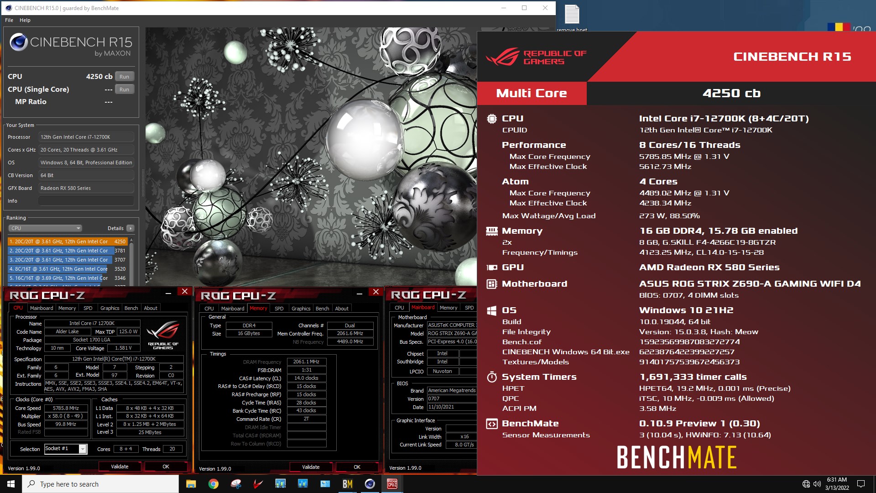876x493 pixels.
Task: Open Graphics tab in first CPU-Z window
Action: [x=109, y=308]
